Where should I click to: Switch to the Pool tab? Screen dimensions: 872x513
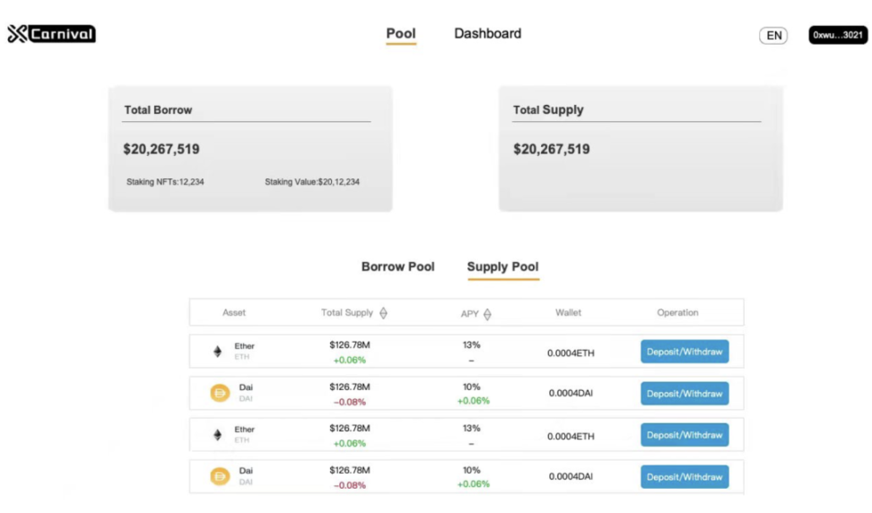tap(401, 34)
